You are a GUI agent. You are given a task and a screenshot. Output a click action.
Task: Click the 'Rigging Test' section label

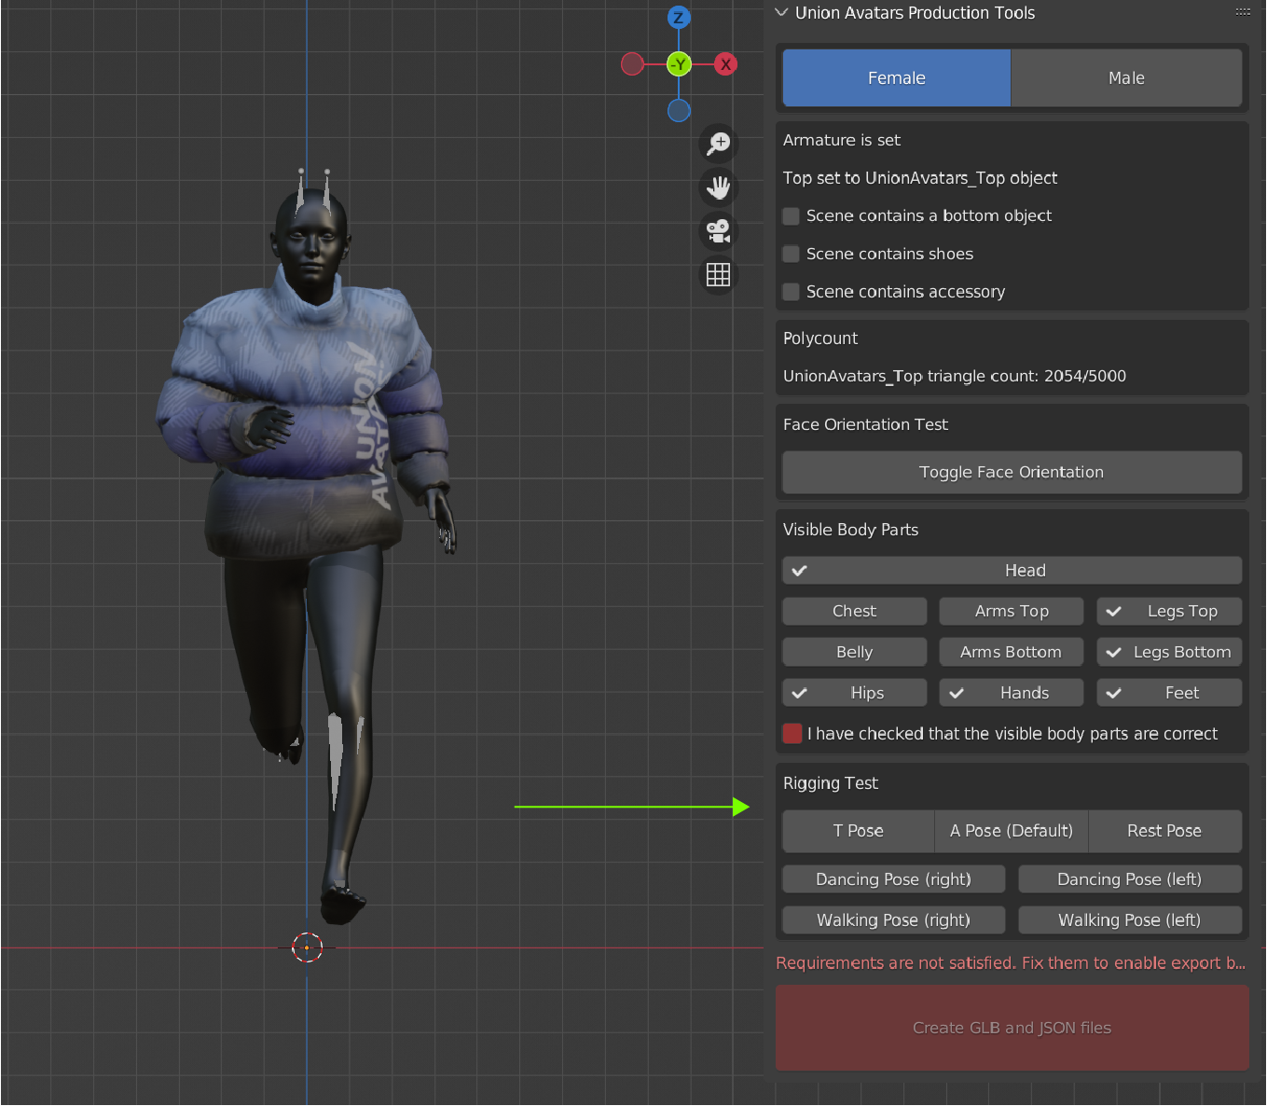pyautogui.click(x=831, y=784)
